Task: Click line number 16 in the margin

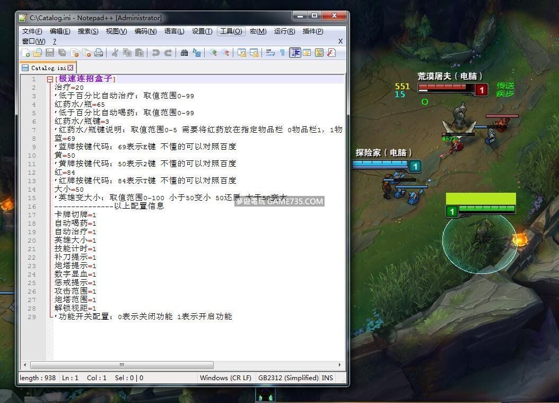Action: [x=32, y=207]
